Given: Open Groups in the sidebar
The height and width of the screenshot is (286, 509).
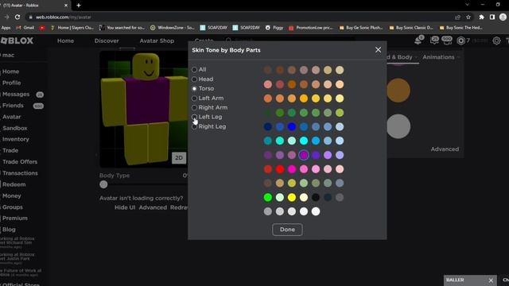Looking at the screenshot, I should tap(13, 207).
